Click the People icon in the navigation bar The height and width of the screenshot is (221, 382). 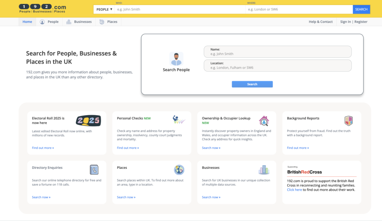point(42,22)
